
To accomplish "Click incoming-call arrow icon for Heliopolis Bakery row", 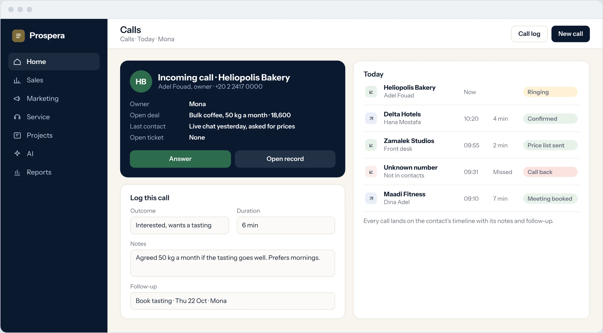I will click(371, 92).
